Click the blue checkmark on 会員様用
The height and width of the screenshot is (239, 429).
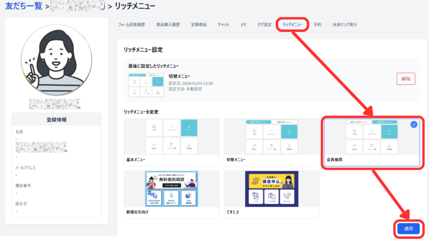point(414,125)
